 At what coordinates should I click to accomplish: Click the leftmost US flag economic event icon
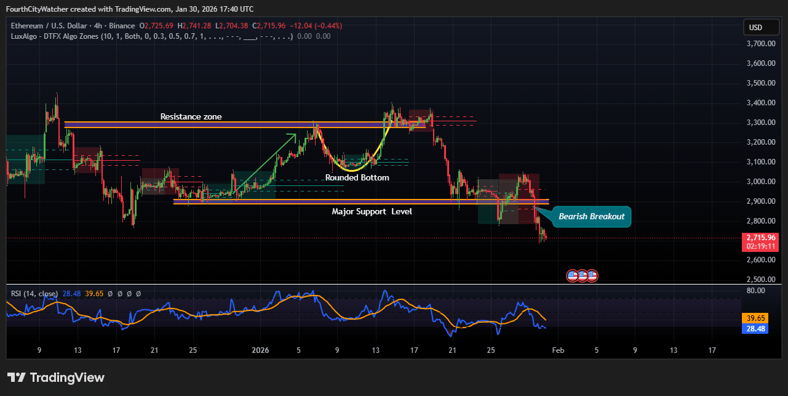(x=571, y=275)
